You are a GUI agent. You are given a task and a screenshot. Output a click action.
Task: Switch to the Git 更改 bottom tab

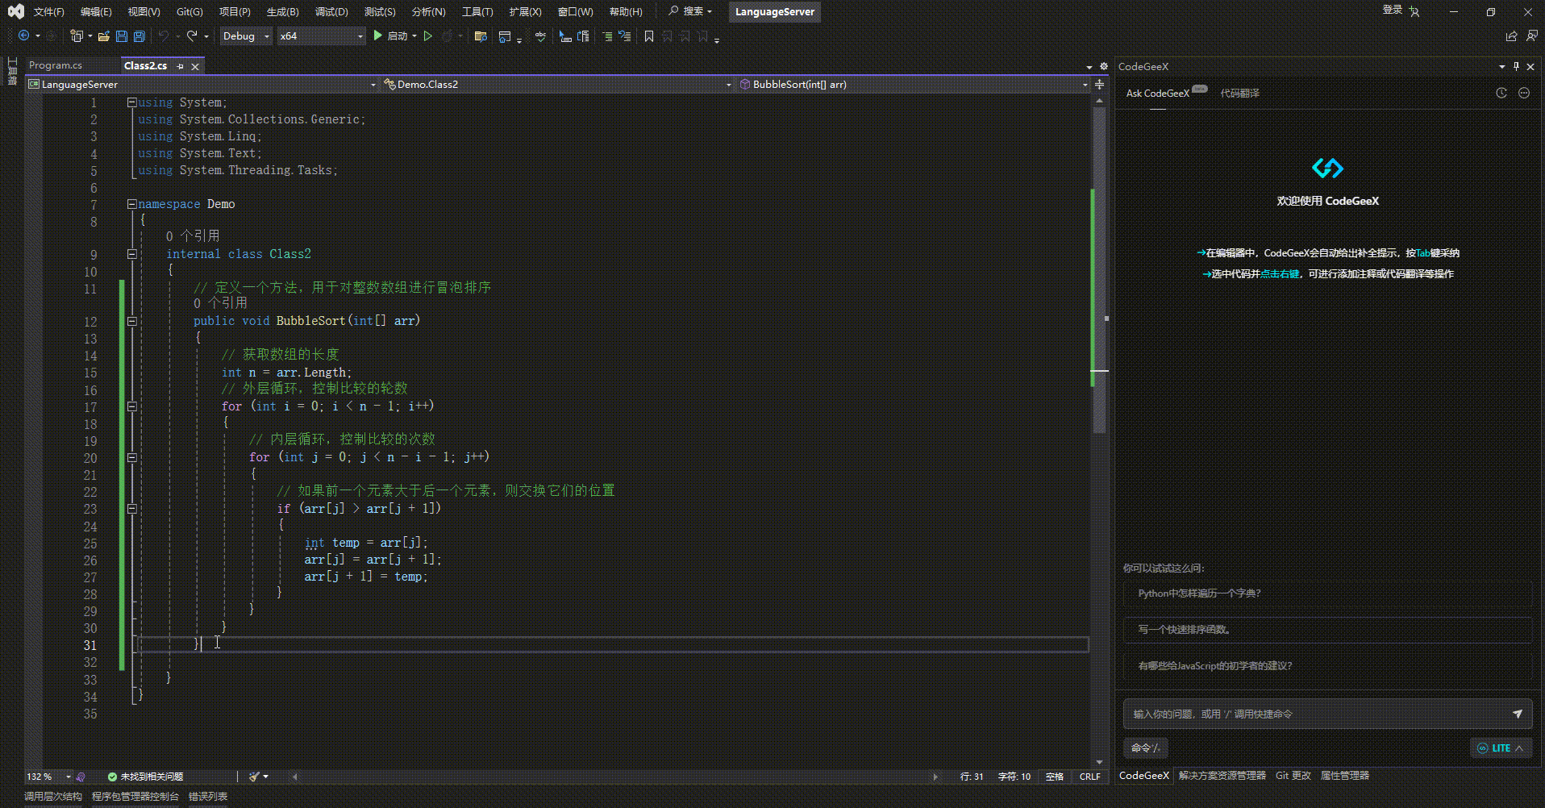click(x=1293, y=776)
